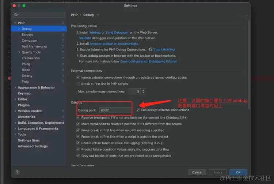Click the project icon on the Blade row
Image resolution: width=274 pixels, height=184 pixels.
[x=63, y=70]
